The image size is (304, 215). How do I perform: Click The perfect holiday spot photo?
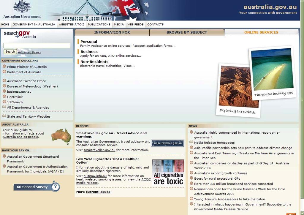272,73
